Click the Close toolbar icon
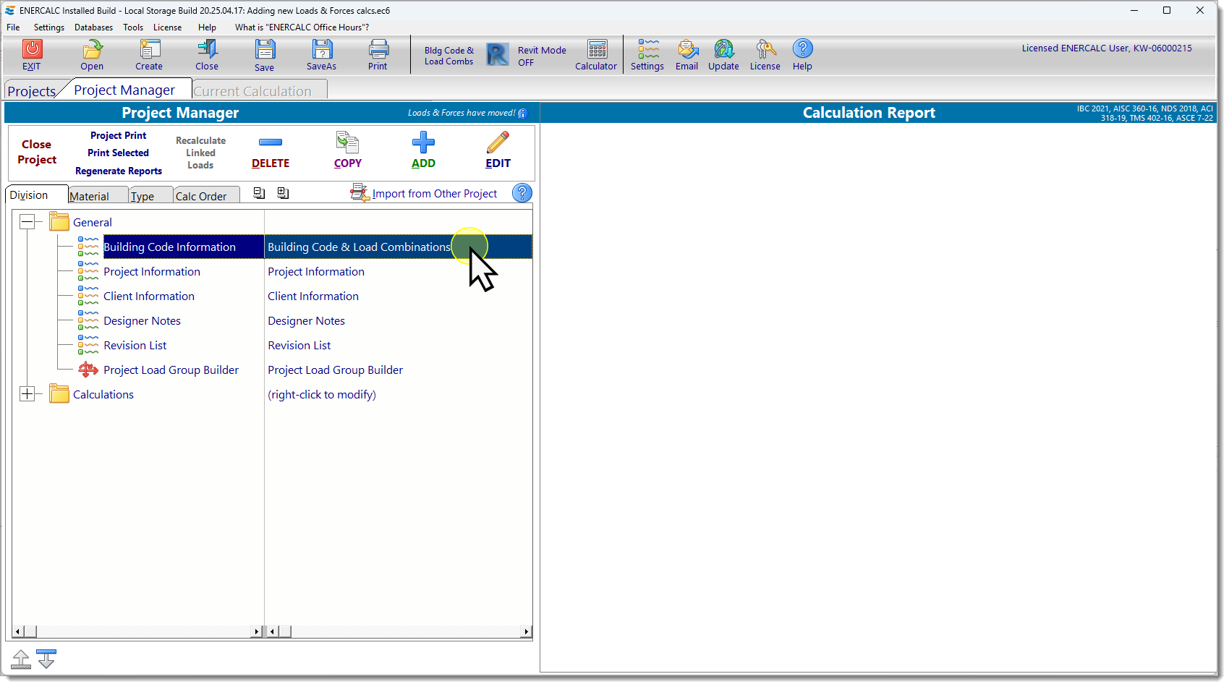This screenshot has height=687, width=1229. pos(207,48)
